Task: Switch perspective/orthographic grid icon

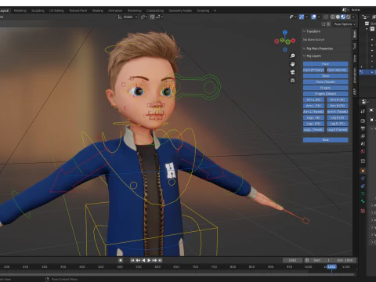Action: coord(293,81)
